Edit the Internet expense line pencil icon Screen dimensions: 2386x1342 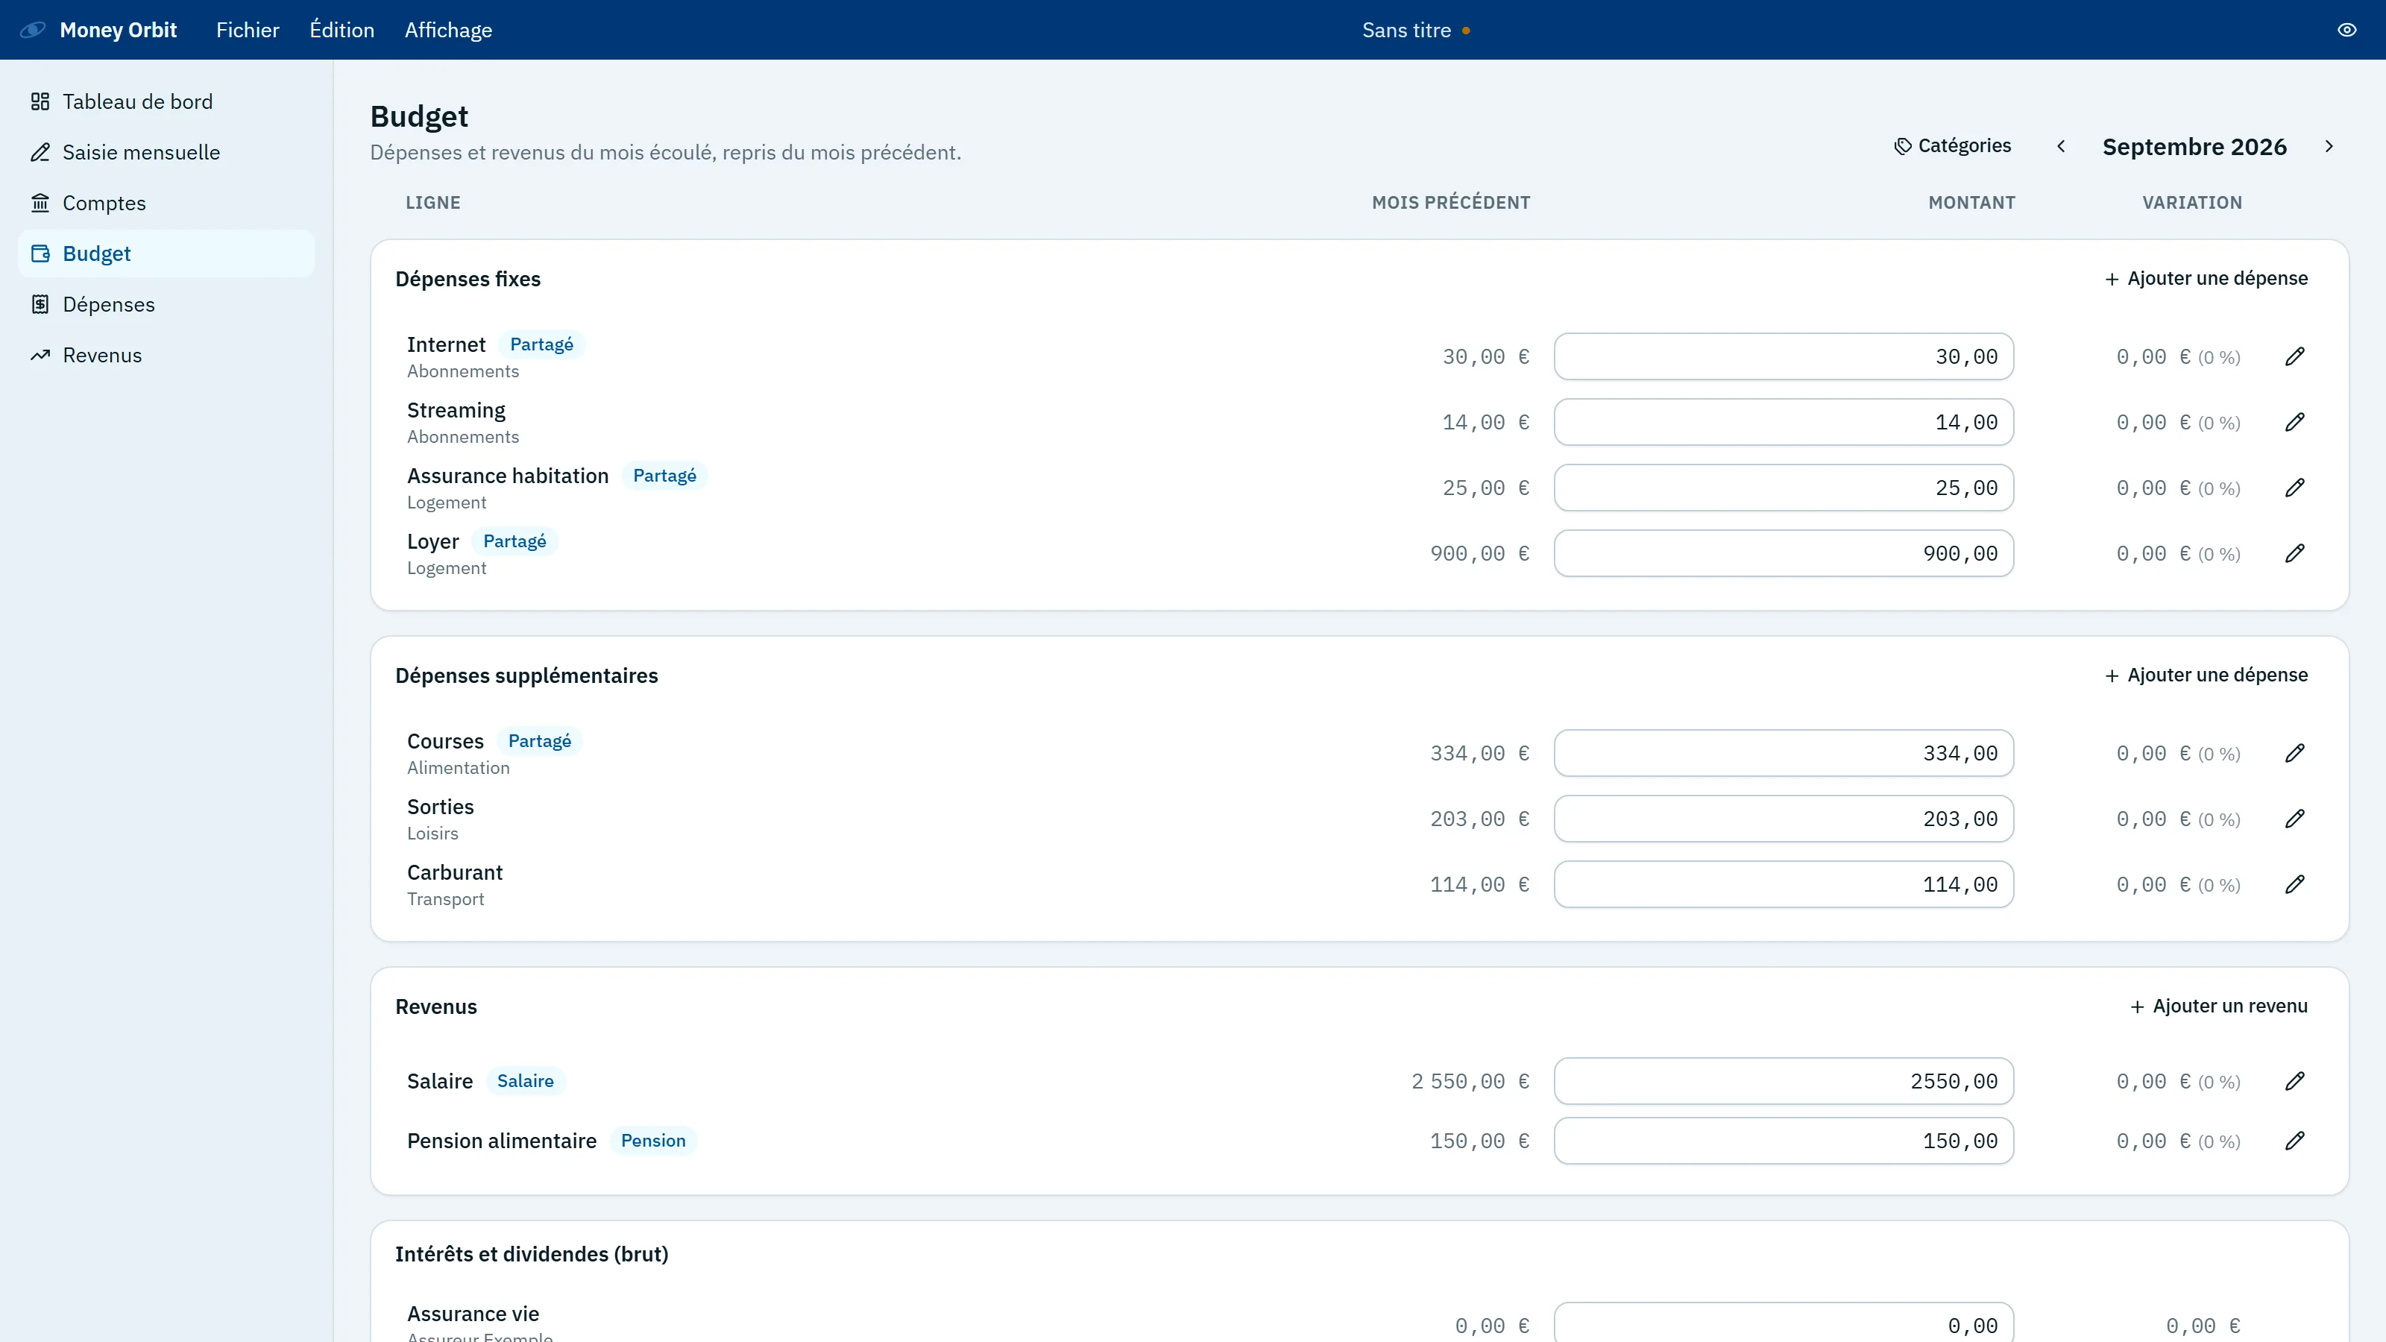[2294, 356]
